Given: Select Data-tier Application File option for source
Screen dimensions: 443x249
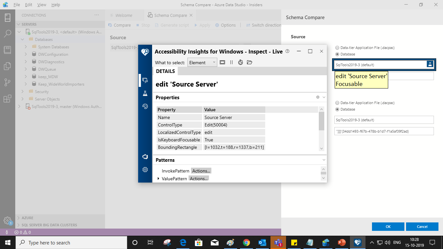Looking at the screenshot, I should tap(337, 48).
